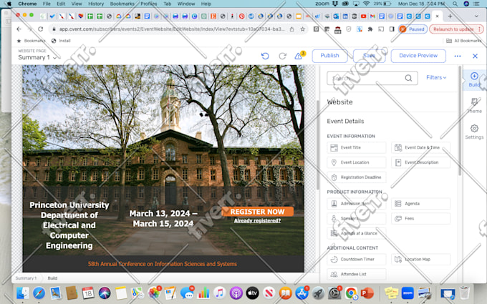Screen dimensions: 487x304
Task: Click the Relaunch to update button
Action: coord(456,29)
